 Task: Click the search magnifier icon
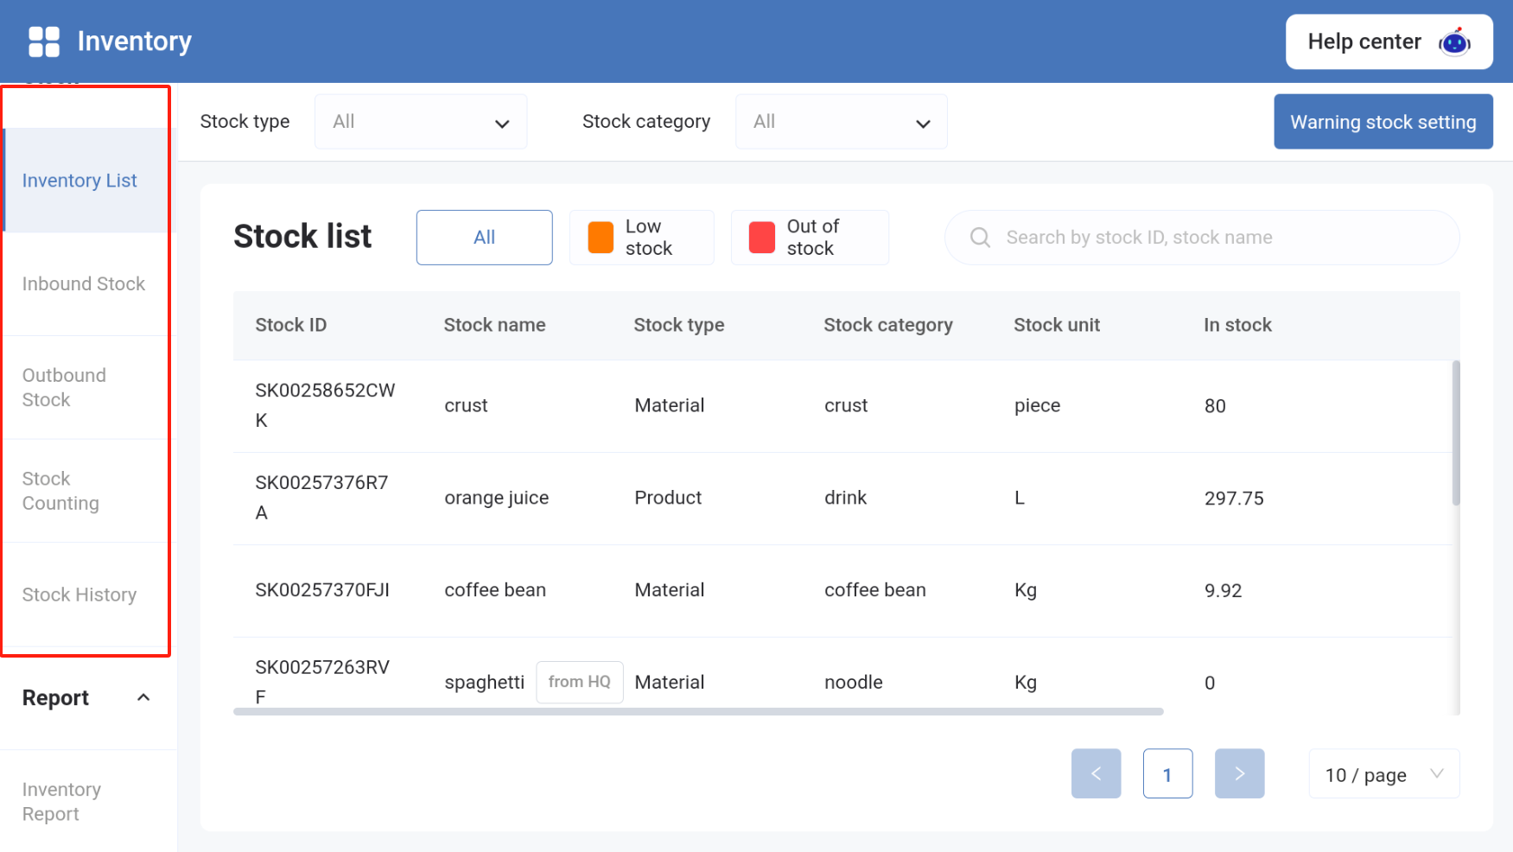[979, 237]
